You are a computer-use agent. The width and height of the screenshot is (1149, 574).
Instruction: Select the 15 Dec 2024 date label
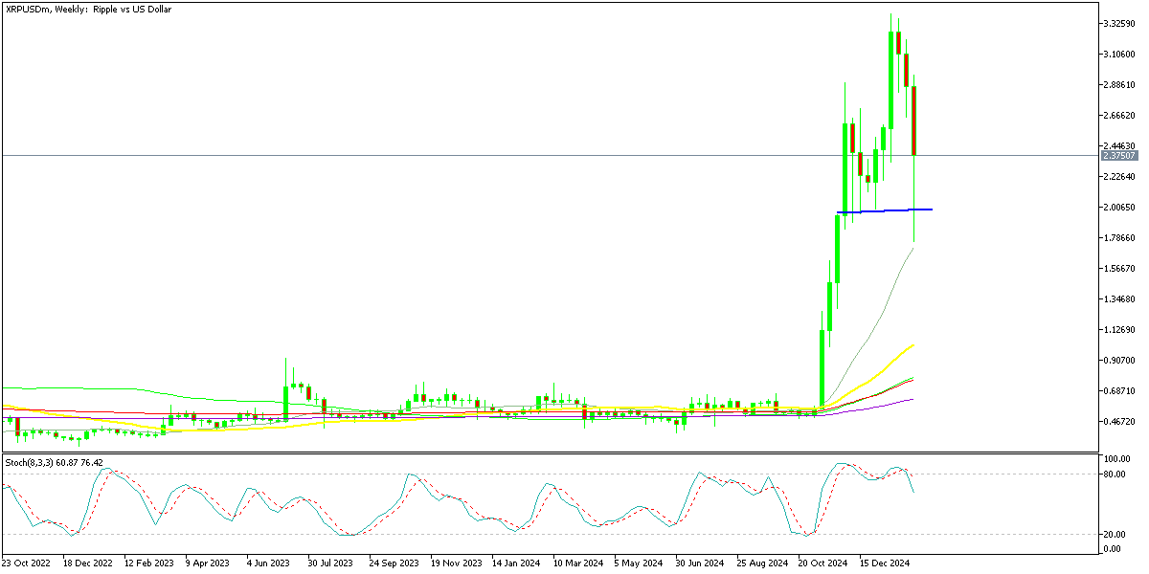pos(884,563)
